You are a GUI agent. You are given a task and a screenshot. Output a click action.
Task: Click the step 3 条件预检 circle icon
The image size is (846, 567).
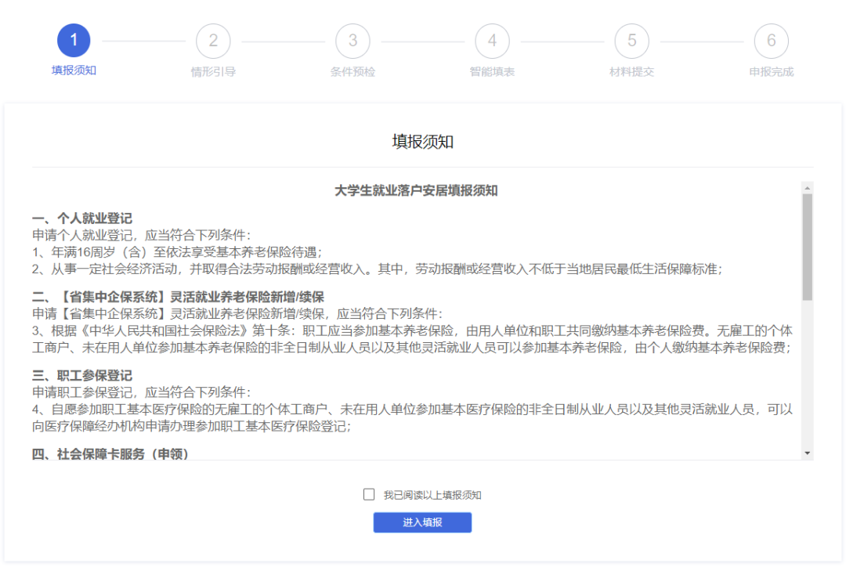click(x=352, y=40)
